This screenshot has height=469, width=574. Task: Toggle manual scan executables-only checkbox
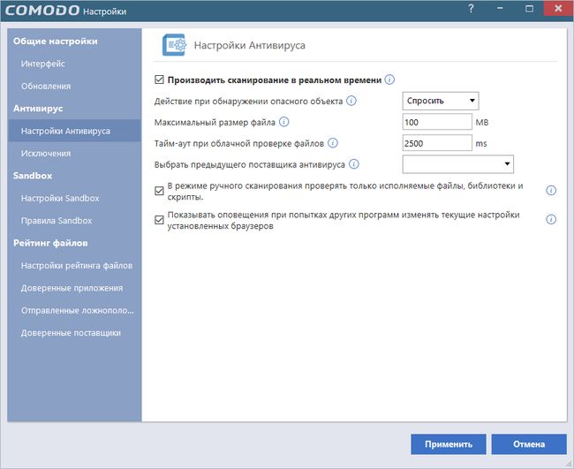coord(159,191)
